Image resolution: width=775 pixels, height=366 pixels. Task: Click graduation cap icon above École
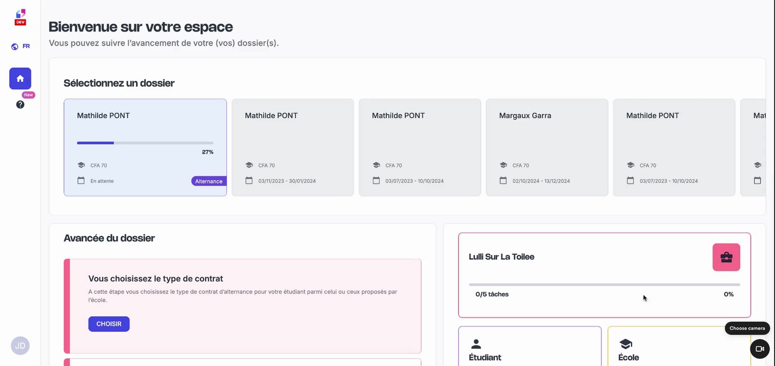[625, 344]
